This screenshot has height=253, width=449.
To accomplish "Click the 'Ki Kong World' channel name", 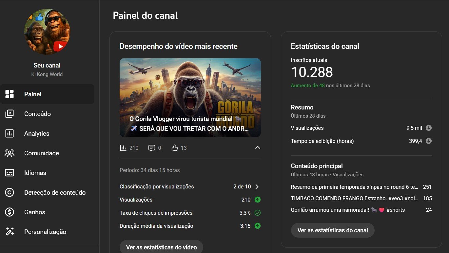I will pyautogui.click(x=47, y=74).
